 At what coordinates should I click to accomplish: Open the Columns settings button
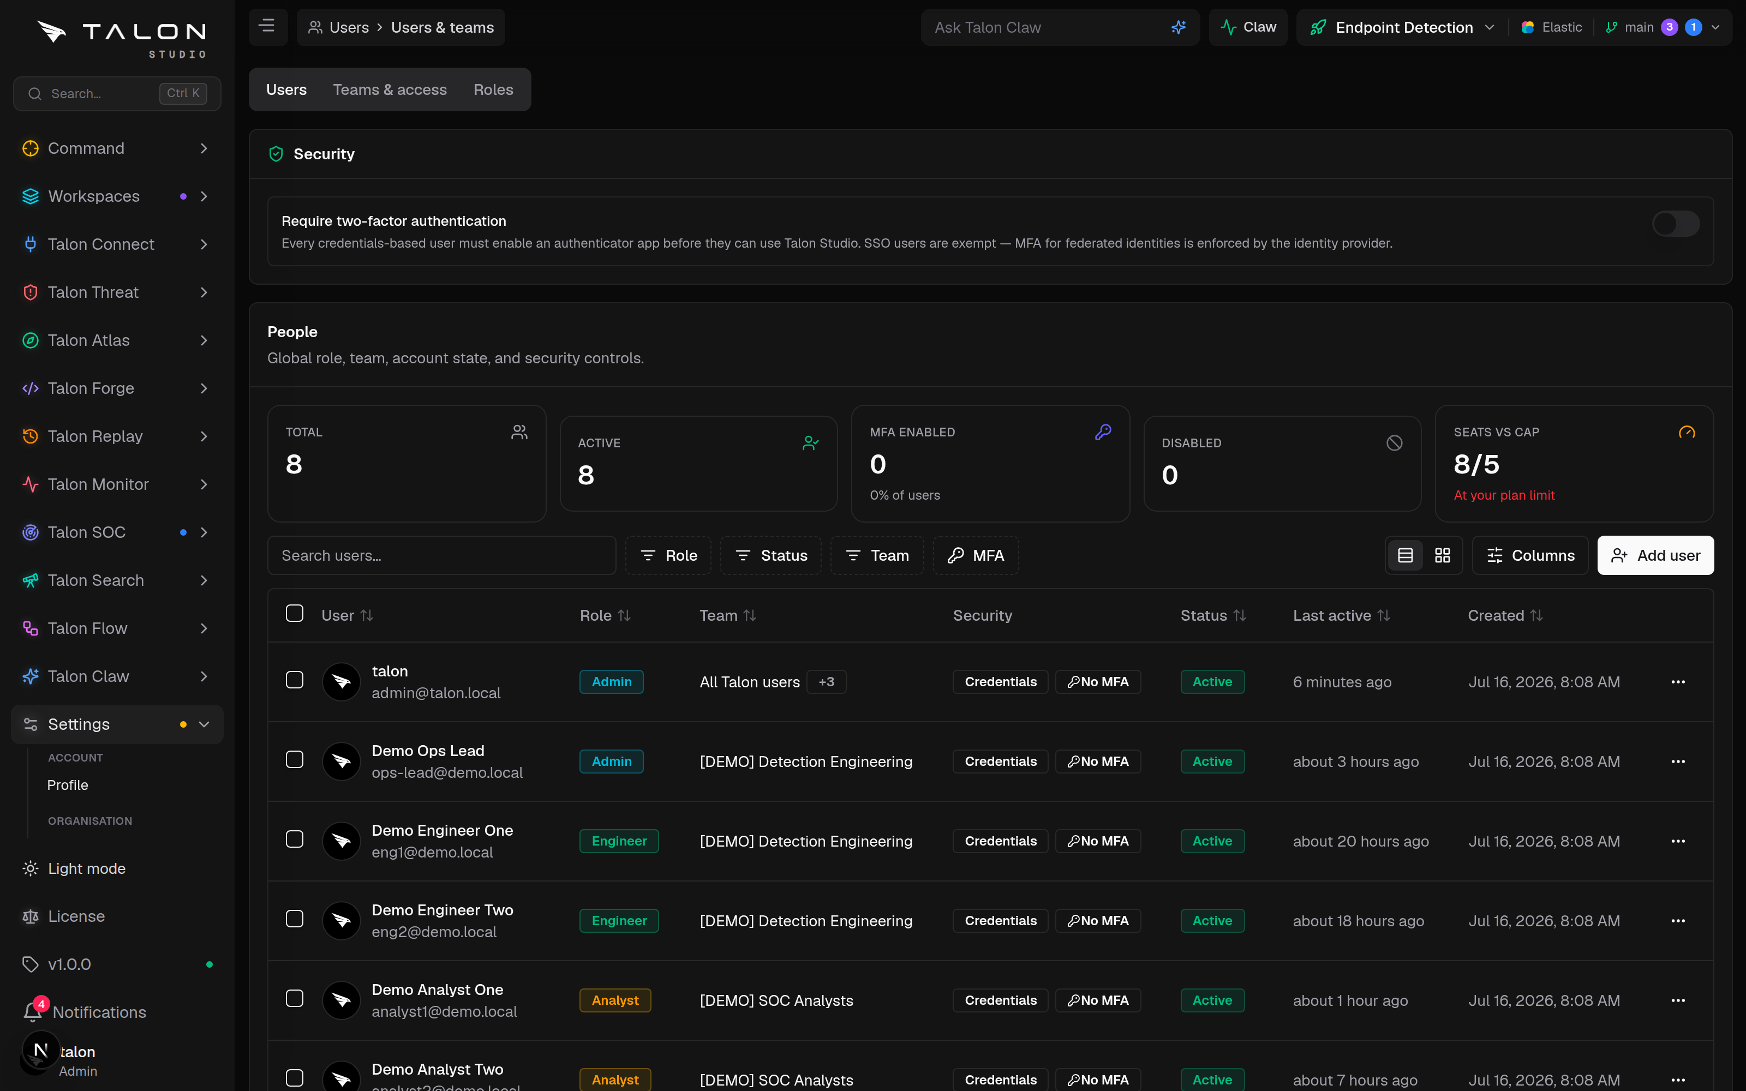point(1529,556)
